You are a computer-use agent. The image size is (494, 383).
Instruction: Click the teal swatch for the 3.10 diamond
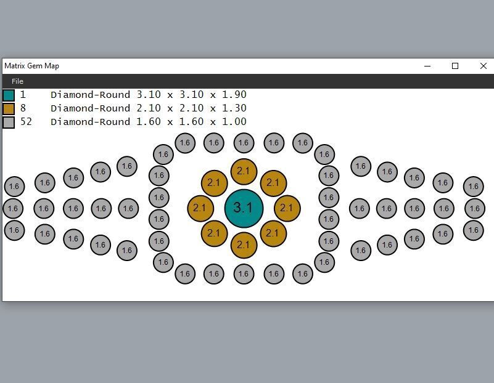(x=9, y=95)
